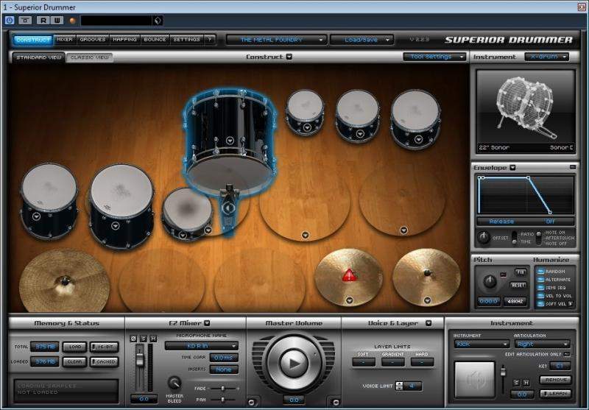Image resolution: width=589 pixels, height=410 pixels.
Task: Toggle the Vel to Vol humanize option
Action: 540,296
